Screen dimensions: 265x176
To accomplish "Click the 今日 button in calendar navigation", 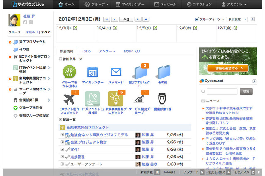I will tap(124, 19).
